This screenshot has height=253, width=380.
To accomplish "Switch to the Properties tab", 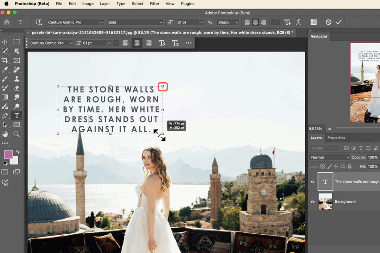I will click(x=336, y=138).
